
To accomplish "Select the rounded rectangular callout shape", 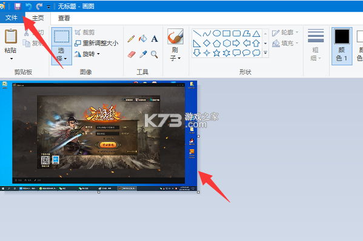I will click(236, 53).
